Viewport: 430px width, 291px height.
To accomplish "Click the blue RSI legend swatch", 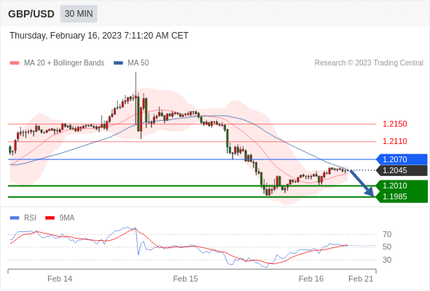I will tap(15, 218).
